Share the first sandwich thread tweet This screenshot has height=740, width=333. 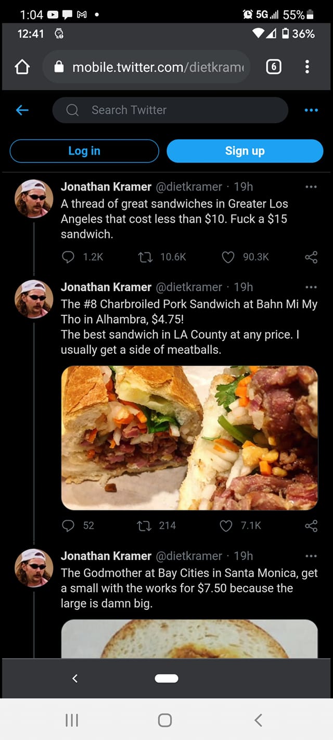click(x=311, y=257)
